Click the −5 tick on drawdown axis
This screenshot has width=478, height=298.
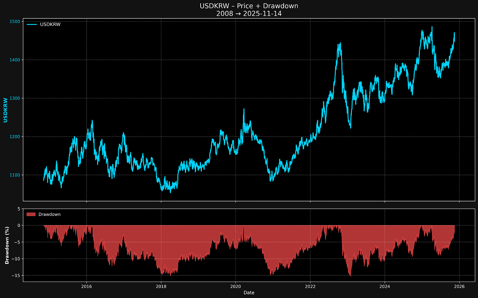(17, 242)
